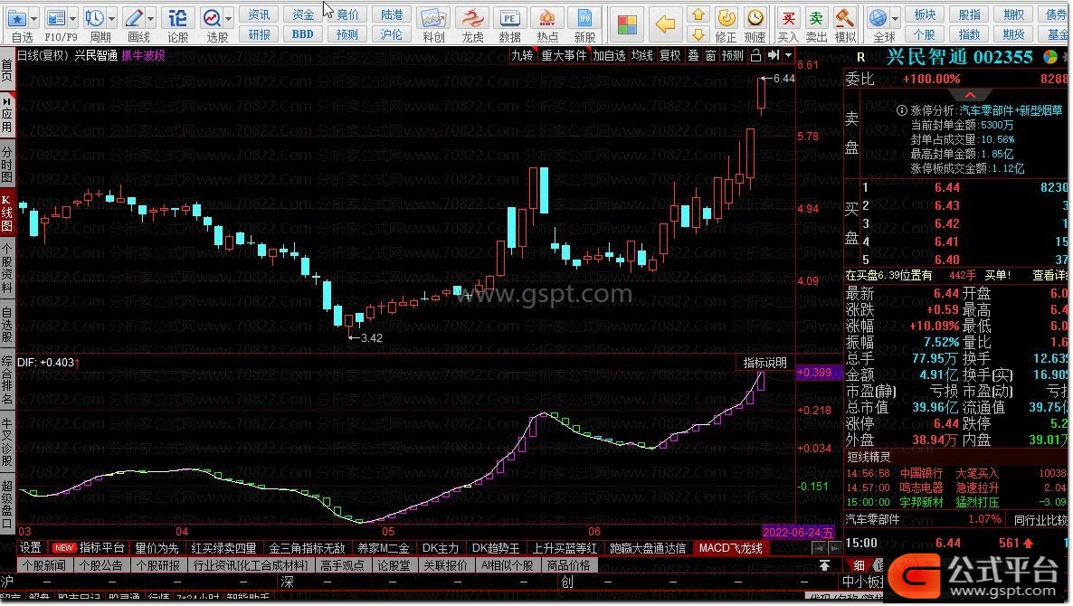The width and height of the screenshot is (1073, 606).
Task: Click the yellow down arrow icon
Action: coord(698,33)
